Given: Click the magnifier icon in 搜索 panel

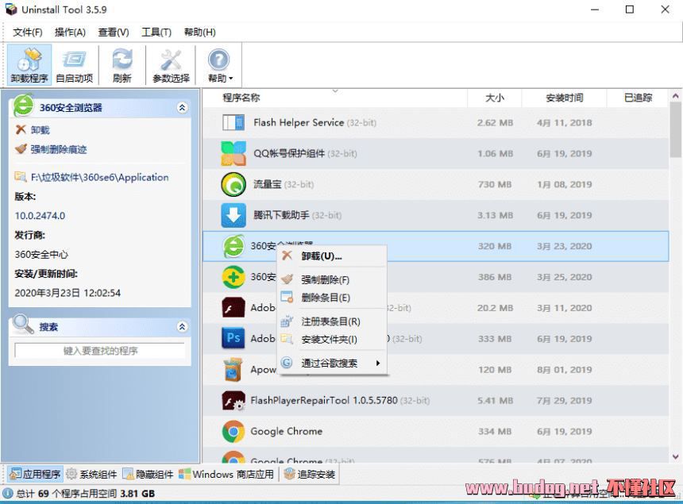Looking at the screenshot, I should (x=23, y=325).
